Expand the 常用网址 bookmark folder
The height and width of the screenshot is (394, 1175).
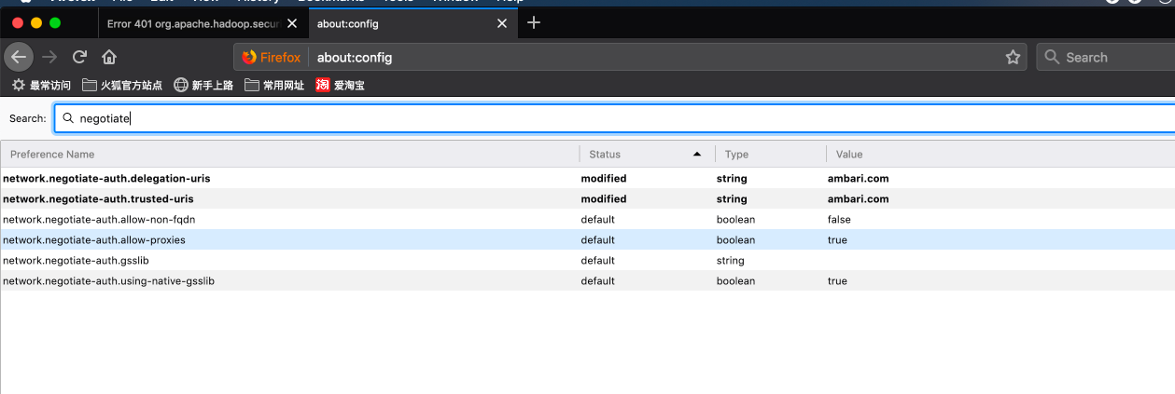[273, 86]
